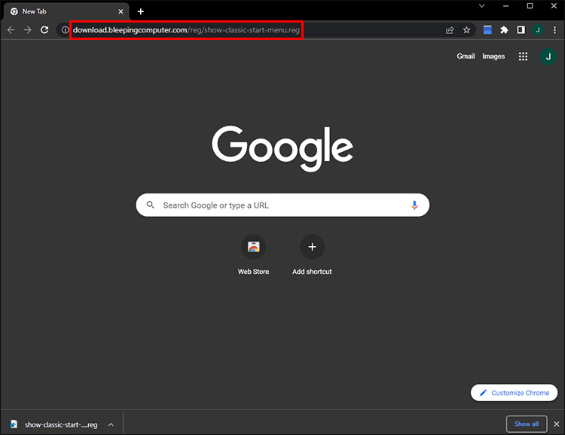This screenshot has height=435, width=565.
Task: Open a new tab with the plus button
Action: pos(141,11)
